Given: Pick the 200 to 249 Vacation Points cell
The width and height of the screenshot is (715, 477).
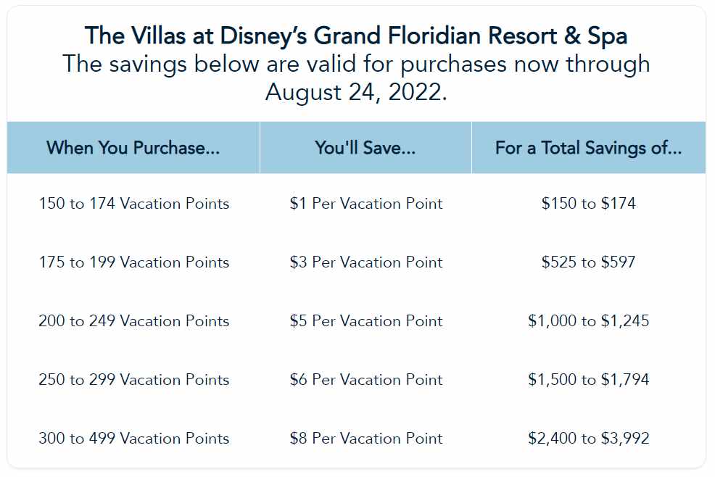Looking at the screenshot, I should tap(134, 321).
